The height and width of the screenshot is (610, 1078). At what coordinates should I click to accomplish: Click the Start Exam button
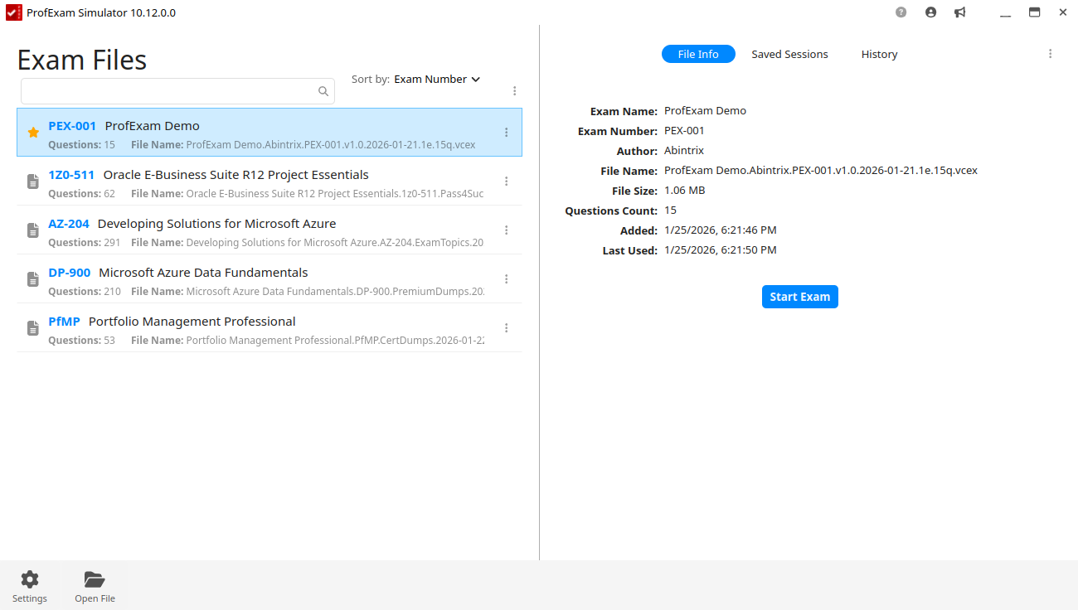pos(799,297)
